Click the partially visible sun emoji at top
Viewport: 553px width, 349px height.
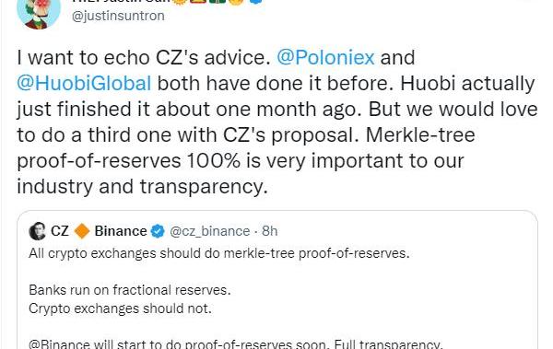[180, 2]
